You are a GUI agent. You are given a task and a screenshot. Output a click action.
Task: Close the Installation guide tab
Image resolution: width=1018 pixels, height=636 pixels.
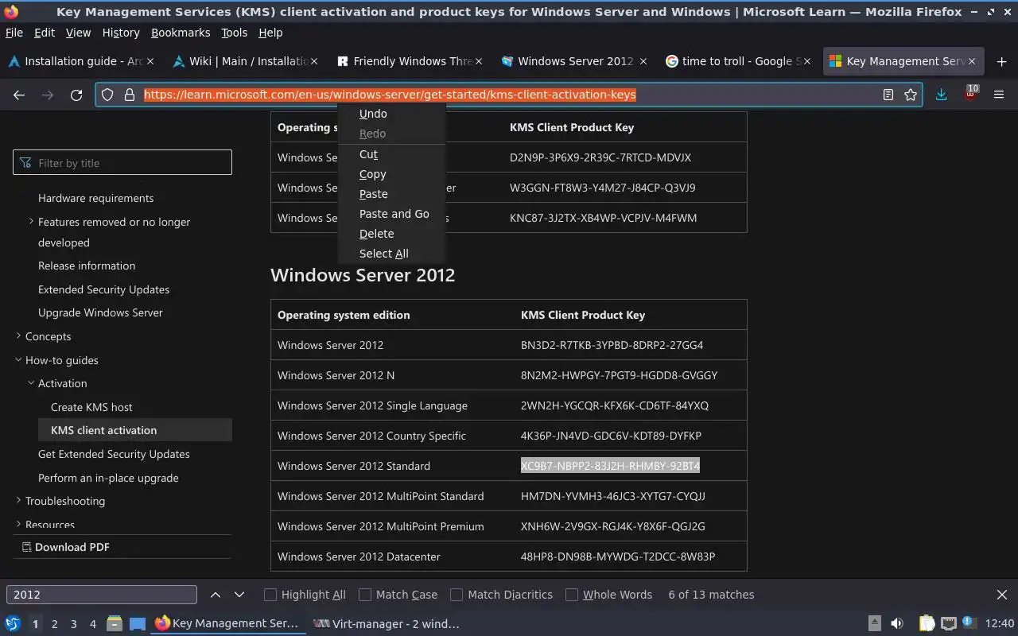pyautogui.click(x=150, y=61)
